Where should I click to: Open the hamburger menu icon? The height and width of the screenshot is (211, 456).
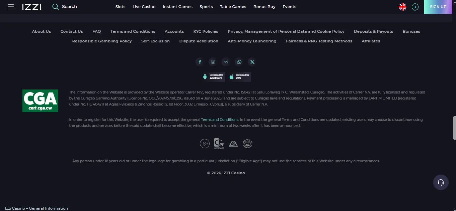click(11, 7)
